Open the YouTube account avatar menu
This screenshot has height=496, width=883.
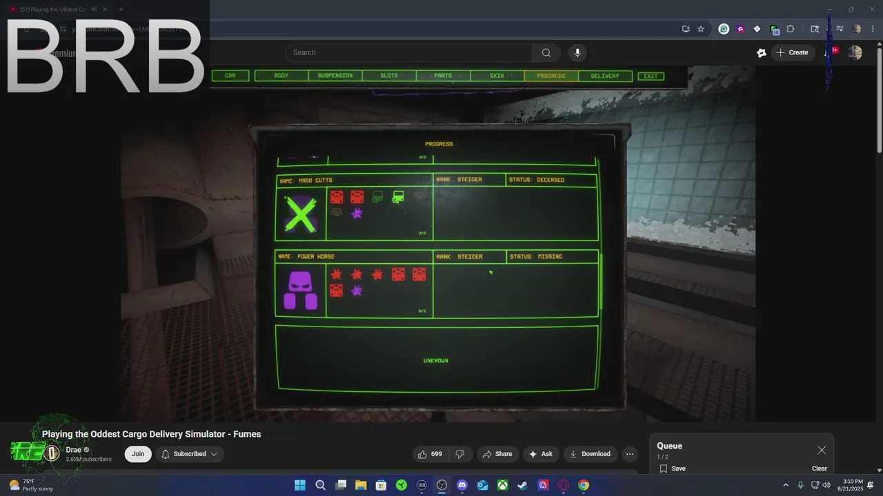(855, 52)
